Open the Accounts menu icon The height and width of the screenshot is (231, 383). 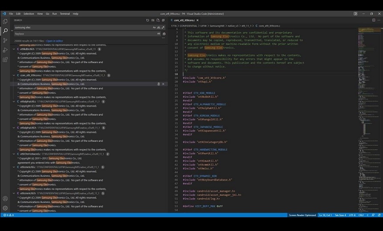point(5,199)
